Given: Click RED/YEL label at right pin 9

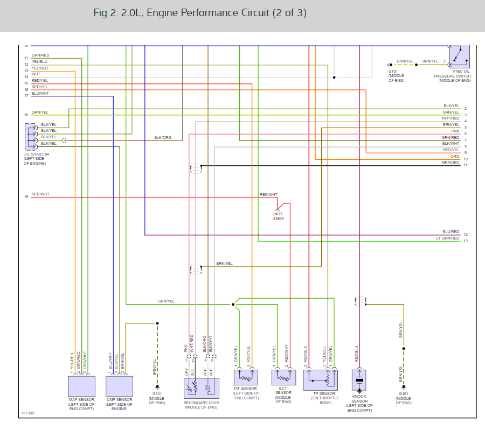Looking at the screenshot, I should (x=451, y=150).
